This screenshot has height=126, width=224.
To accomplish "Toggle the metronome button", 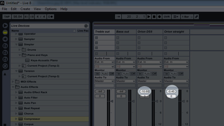I will [x=50, y=17].
